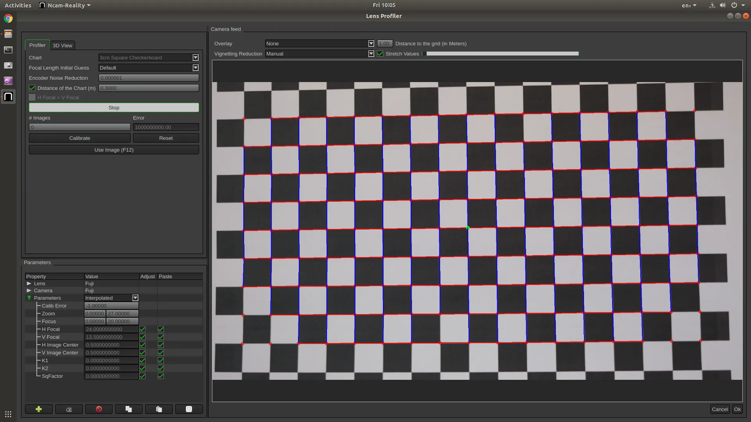Click the Stop button
The width and height of the screenshot is (751, 422).
point(114,107)
